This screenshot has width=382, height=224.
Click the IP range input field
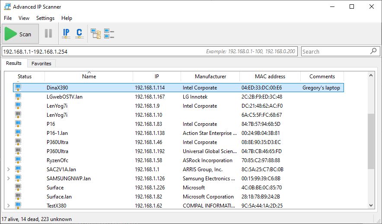point(150,51)
